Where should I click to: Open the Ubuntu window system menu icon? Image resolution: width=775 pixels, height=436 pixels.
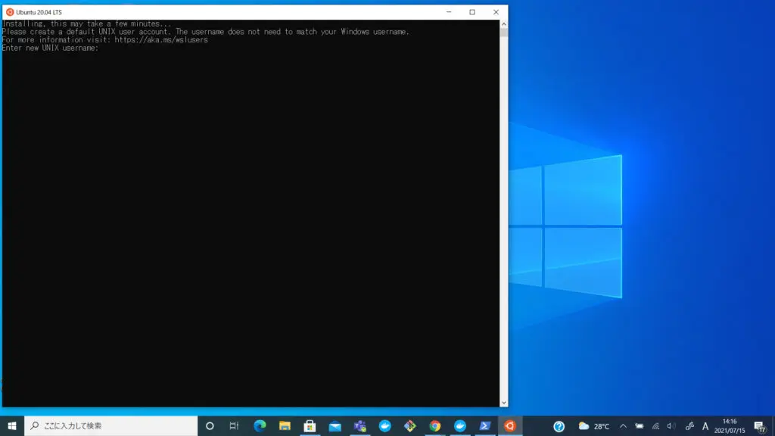coord(9,12)
